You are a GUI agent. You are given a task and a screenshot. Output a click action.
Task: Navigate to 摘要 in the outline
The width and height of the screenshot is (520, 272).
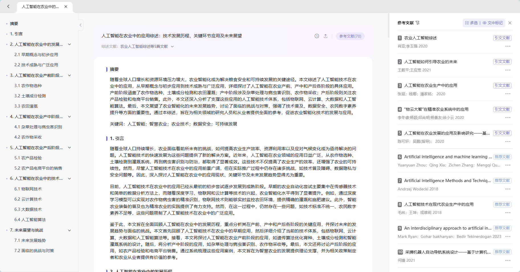[x=14, y=24]
